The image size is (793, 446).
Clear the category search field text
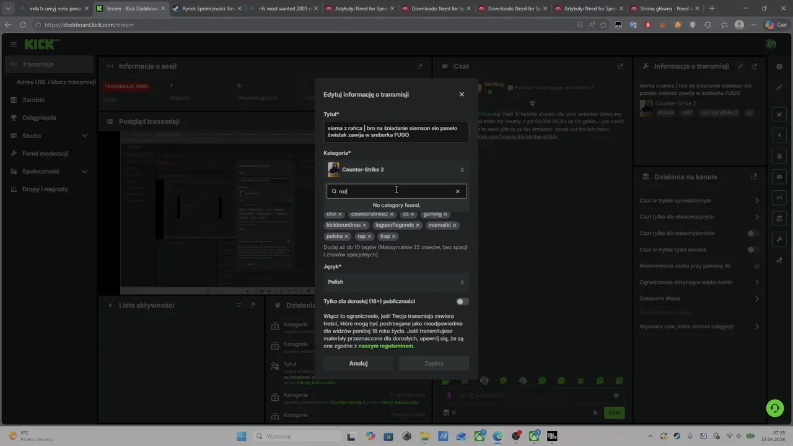point(458,191)
